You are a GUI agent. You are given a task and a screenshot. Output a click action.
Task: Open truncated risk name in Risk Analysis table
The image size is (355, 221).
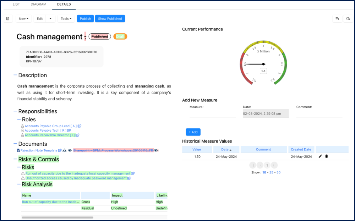tap(50, 202)
